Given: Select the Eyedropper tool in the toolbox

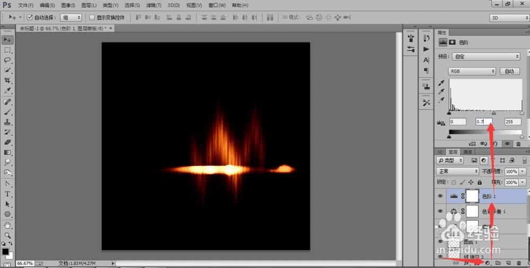Looking at the screenshot, I should pyautogui.click(x=7, y=90).
